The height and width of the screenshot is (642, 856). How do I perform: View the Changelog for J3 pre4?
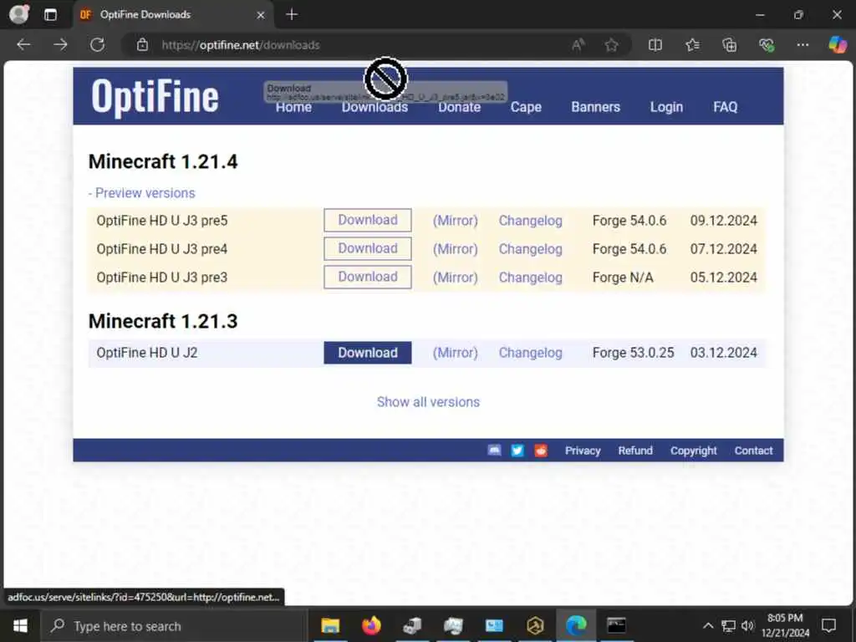pyautogui.click(x=530, y=249)
